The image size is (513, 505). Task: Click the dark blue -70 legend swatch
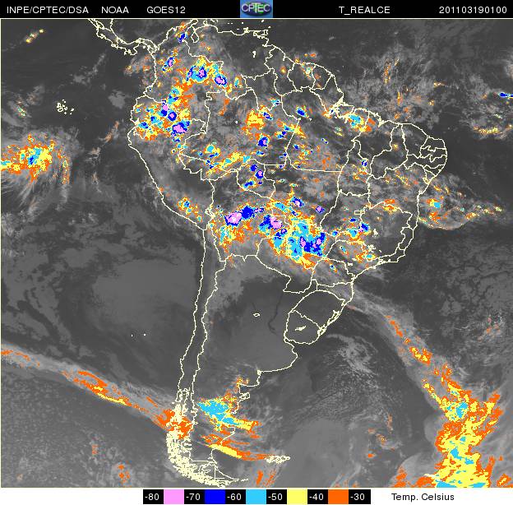point(215,497)
